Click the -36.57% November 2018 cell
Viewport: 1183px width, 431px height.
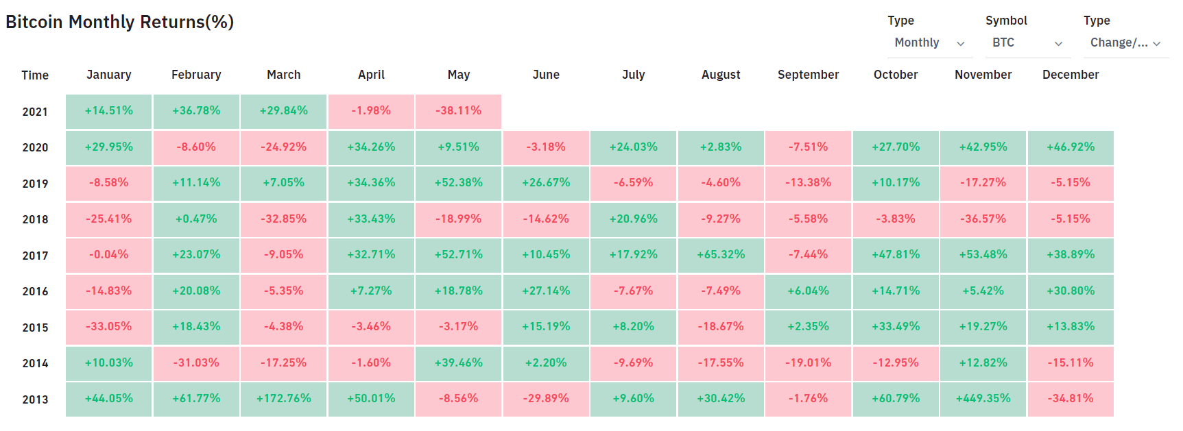click(x=983, y=219)
